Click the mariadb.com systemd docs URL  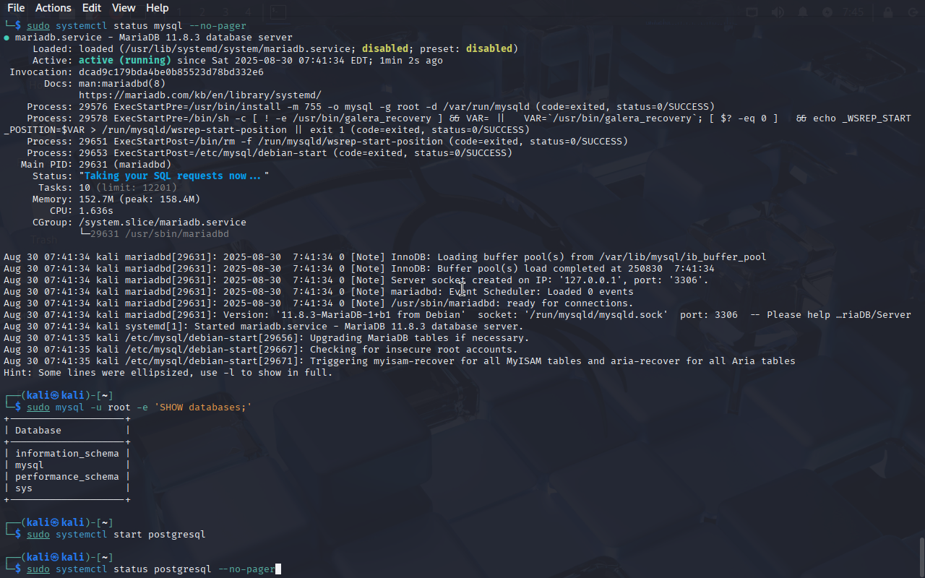point(200,95)
